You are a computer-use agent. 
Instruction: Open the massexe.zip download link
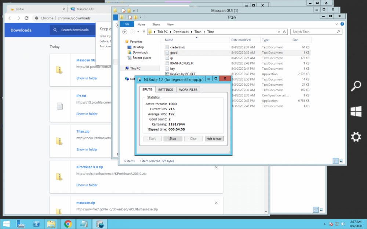(86, 203)
